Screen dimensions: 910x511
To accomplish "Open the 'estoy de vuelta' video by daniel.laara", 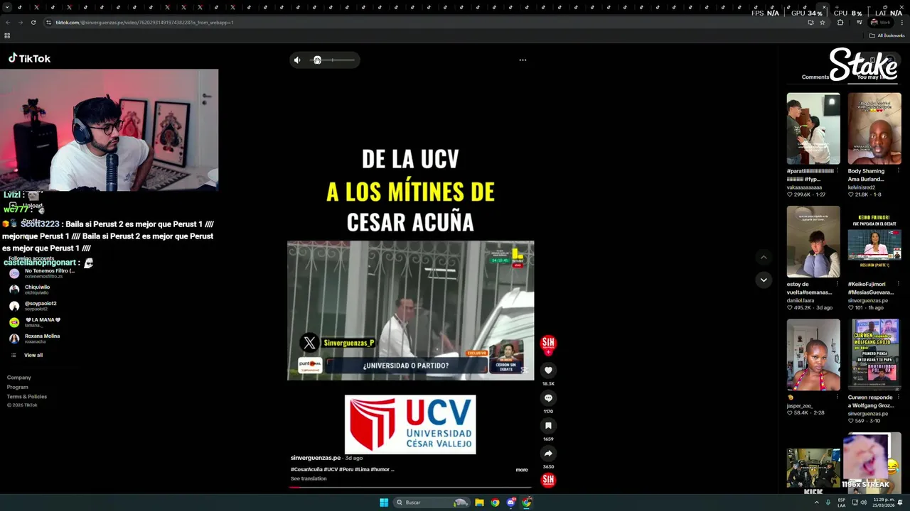I will [813, 241].
